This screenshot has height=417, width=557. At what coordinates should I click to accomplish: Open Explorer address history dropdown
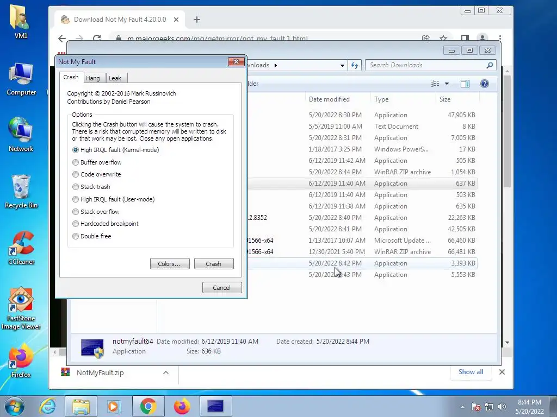[342, 65]
